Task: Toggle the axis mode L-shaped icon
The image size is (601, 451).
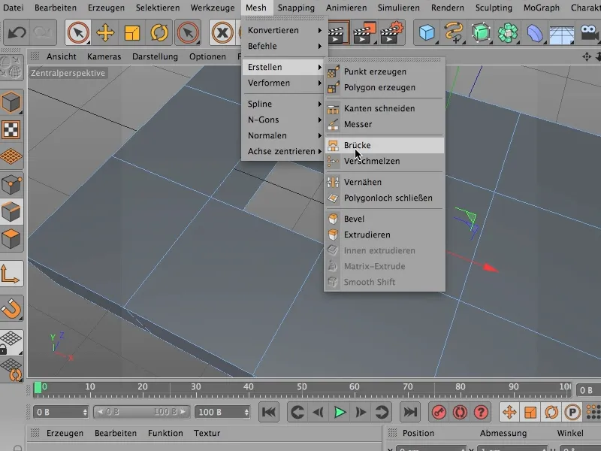Action: click(x=11, y=274)
